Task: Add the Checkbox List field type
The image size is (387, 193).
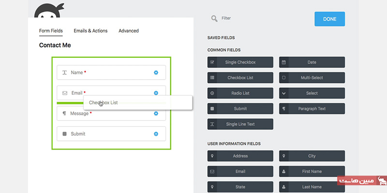Action: (240, 78)
